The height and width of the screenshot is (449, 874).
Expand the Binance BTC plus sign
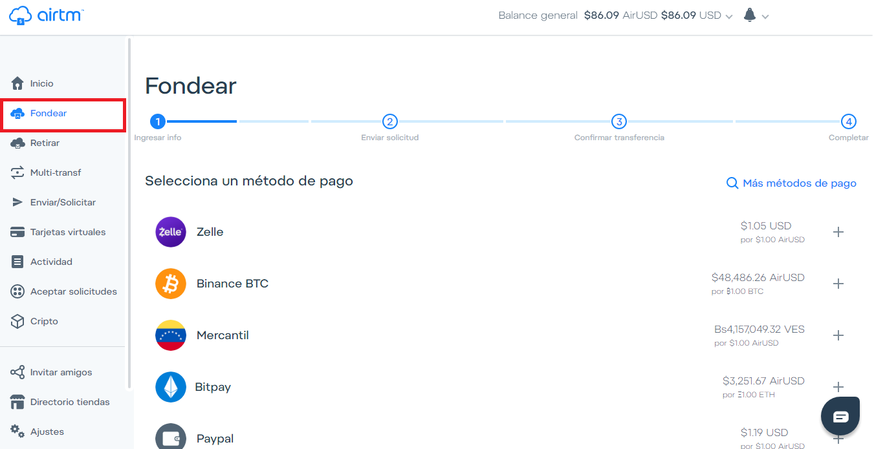click(838, 284)
